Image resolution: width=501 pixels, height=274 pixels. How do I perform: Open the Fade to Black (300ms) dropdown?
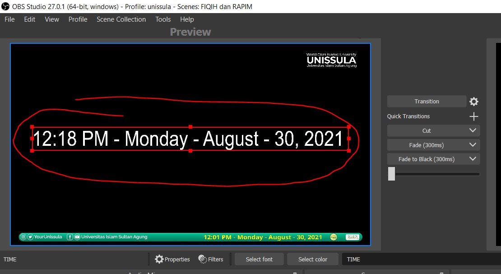click(x=473, y=159)
